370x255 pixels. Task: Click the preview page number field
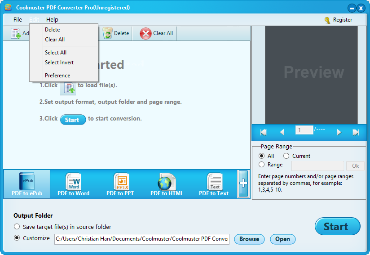(304, 130)
